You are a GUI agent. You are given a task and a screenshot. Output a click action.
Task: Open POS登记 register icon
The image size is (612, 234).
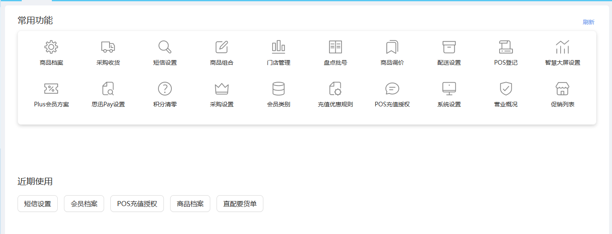(x=506, y=47)
